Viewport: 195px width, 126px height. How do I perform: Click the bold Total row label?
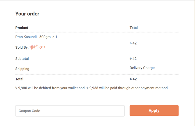pyautogui.click(x=19, y=79)
